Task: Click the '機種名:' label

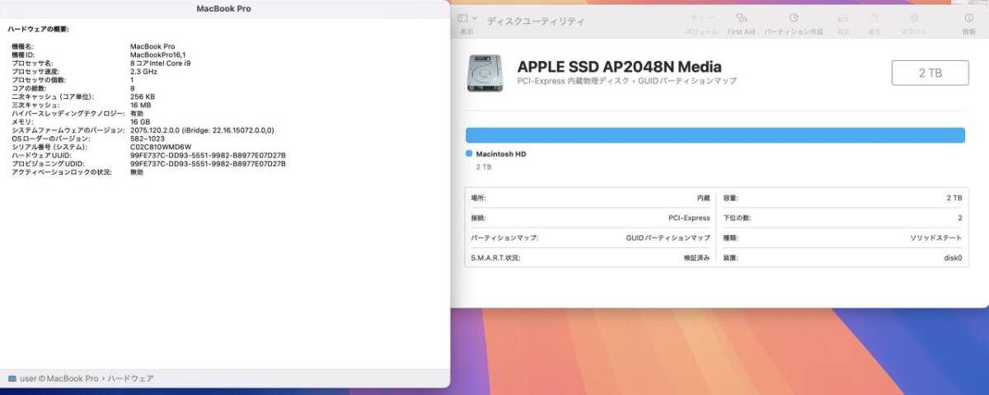Action: pos(22,46)
